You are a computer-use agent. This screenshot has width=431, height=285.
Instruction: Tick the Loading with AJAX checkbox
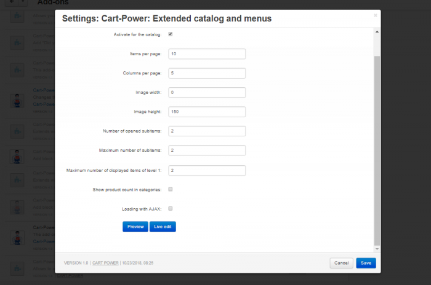[171, 209]
